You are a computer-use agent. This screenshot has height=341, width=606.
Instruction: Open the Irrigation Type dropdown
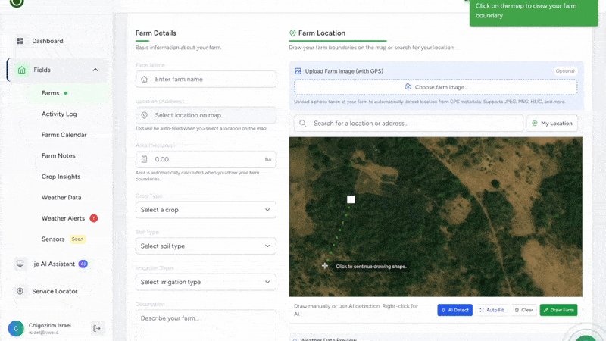coord(205,282)
